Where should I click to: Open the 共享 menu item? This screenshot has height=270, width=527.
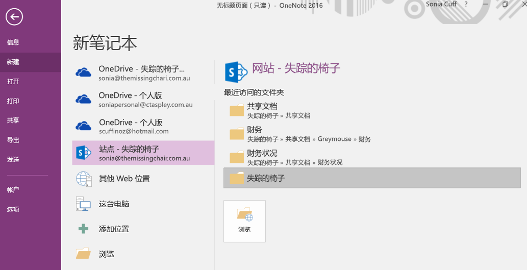[x=13, y=120]
